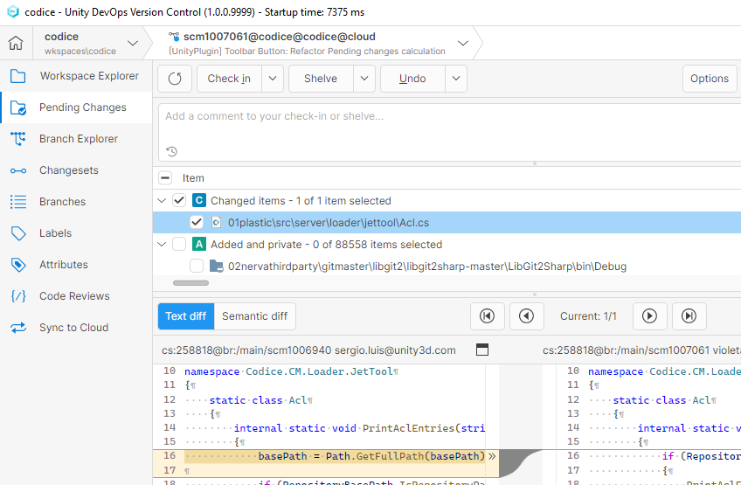
Task: Go to the previous difference
Action: pos(526,316)
